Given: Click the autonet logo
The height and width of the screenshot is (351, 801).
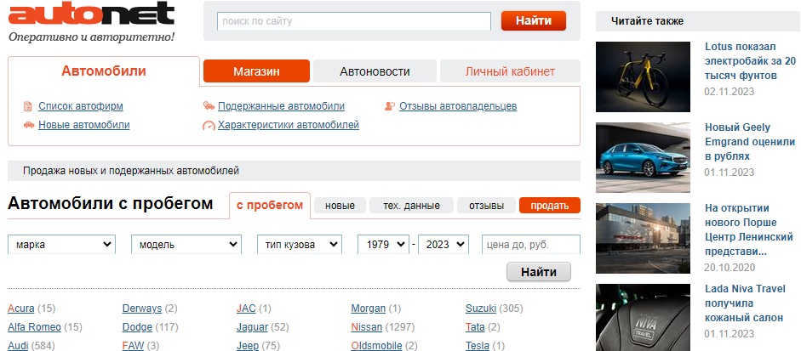Looking at the screenshot, I should (x=91, y=14).
